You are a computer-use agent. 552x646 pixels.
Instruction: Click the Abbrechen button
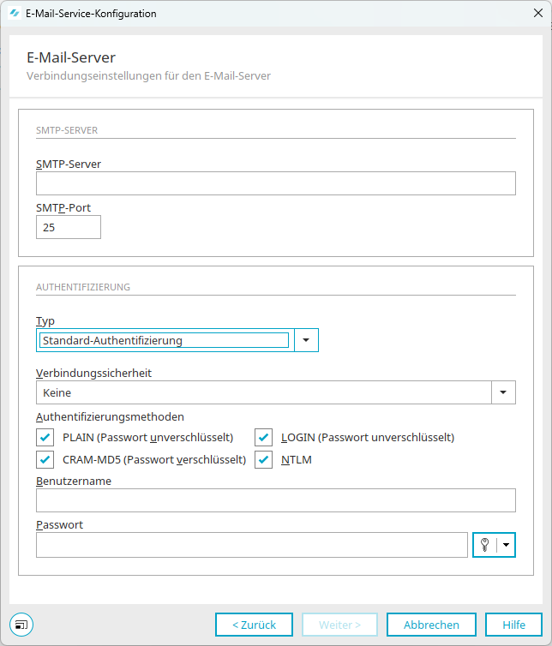pos(431,625)
